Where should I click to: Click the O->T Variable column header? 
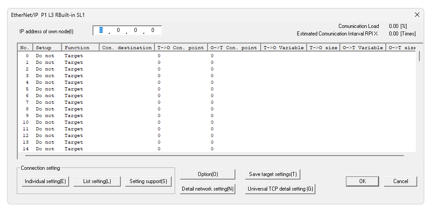(x=363, y=48)
